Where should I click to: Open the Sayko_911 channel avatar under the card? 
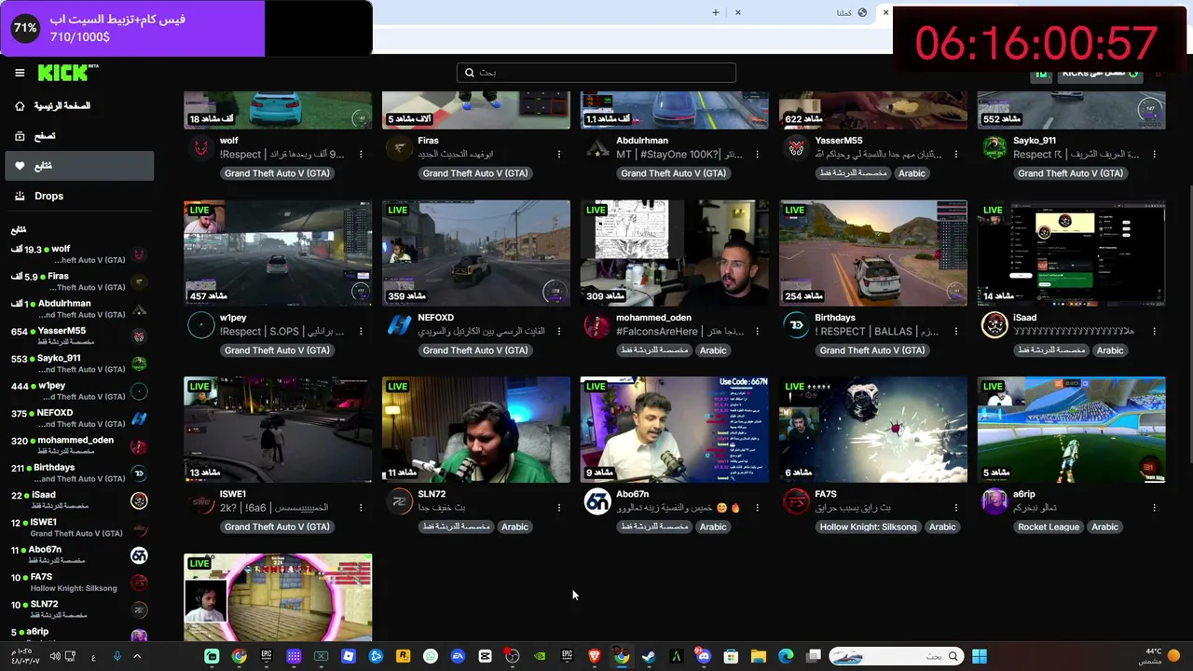tap(994, 147)
